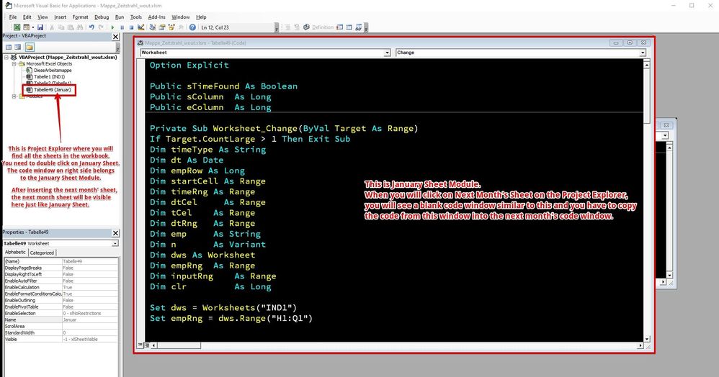
Task: Open the Edit menu
Action: click(x=27, y=17)
